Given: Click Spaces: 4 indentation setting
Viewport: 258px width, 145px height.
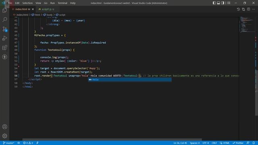Looking at the screenshot, I should pos(195,143).
